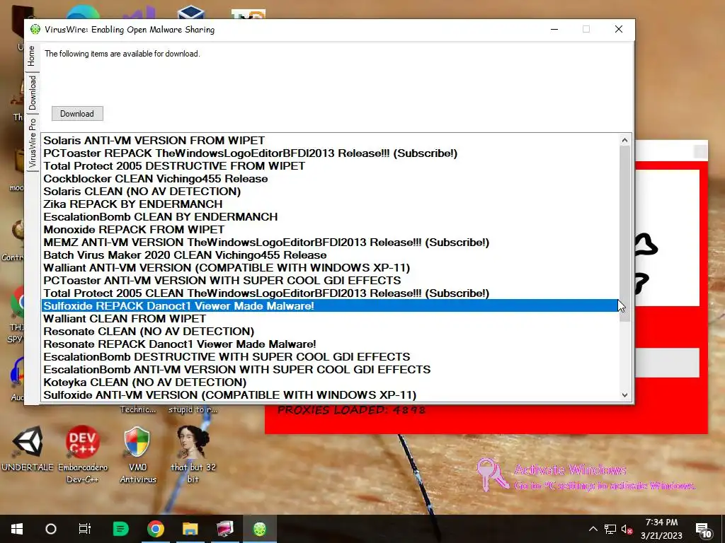The height and width of the screenshot is (543, 725).
Task: Show hidden tray icons chevron
Action: pyautogui.click(x=593, y=529)
